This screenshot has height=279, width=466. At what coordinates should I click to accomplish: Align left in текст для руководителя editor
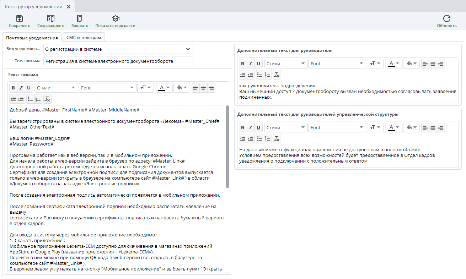pos(425,64)
